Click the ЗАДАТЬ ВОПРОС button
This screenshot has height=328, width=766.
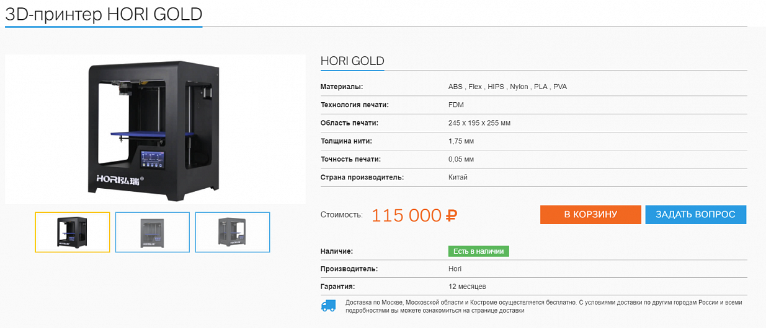pyautogui.click(x=695, y=215)
